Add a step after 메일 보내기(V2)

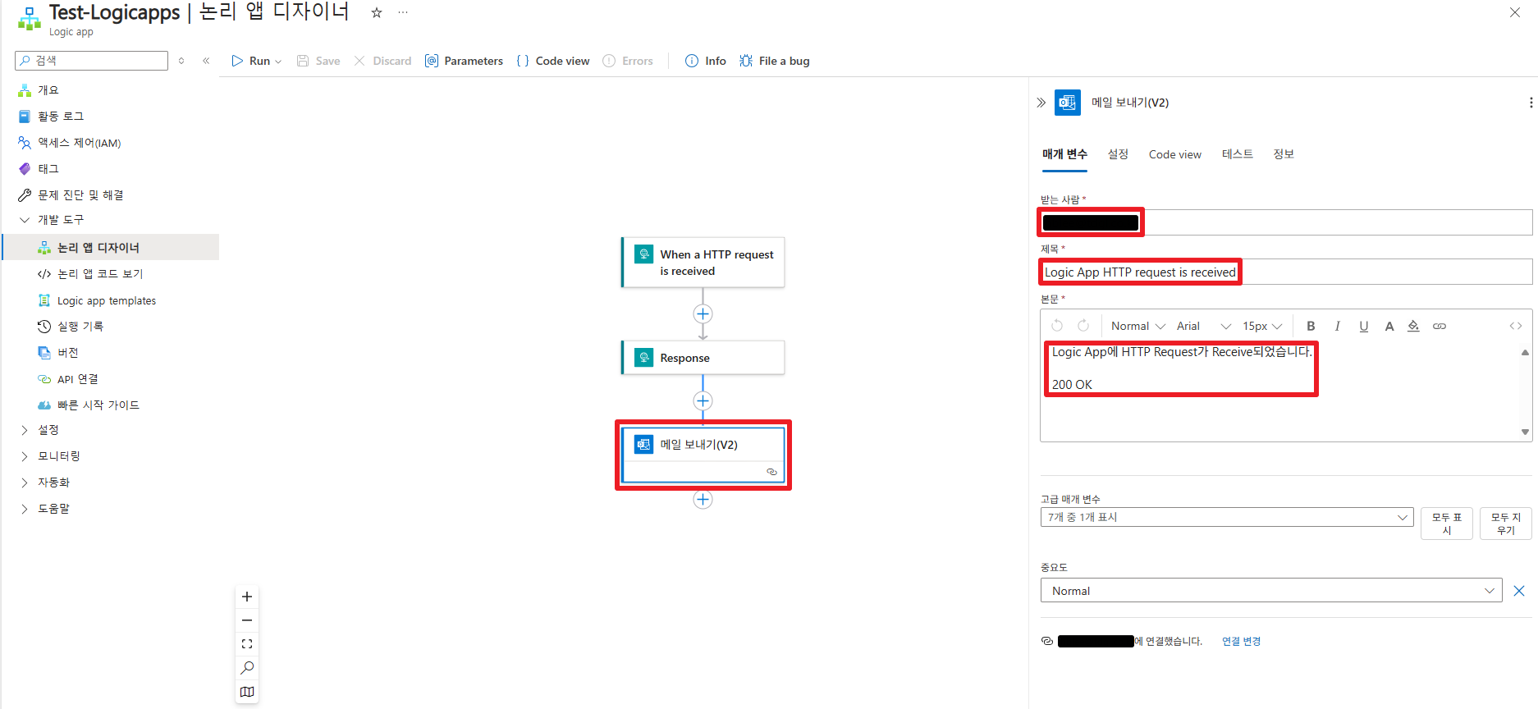point(703,499)
